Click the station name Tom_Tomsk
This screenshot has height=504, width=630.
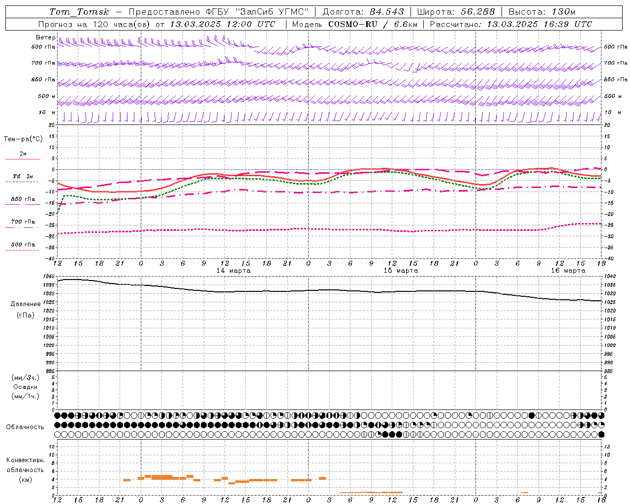pos(79,12)
